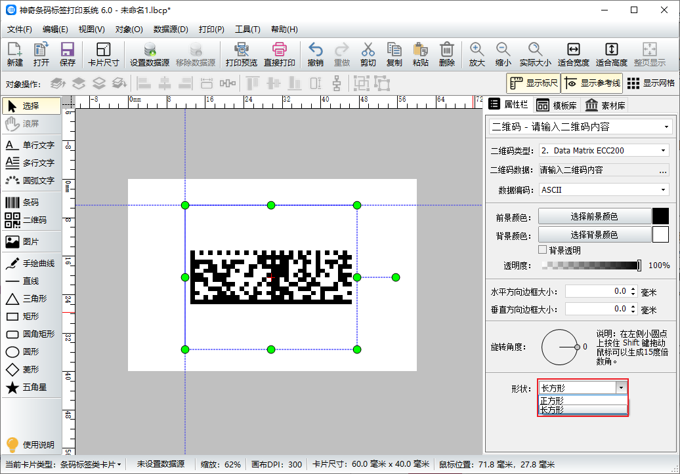Open 使用说明 help instructions
Image resolution: width=680 pixels, height=474 pixels.
pos(31,445)
